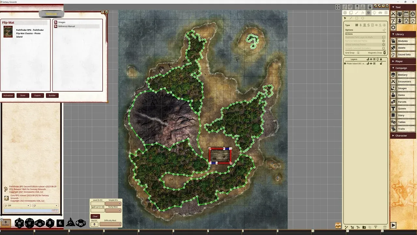Open the music note tool icon

[413, 21]
